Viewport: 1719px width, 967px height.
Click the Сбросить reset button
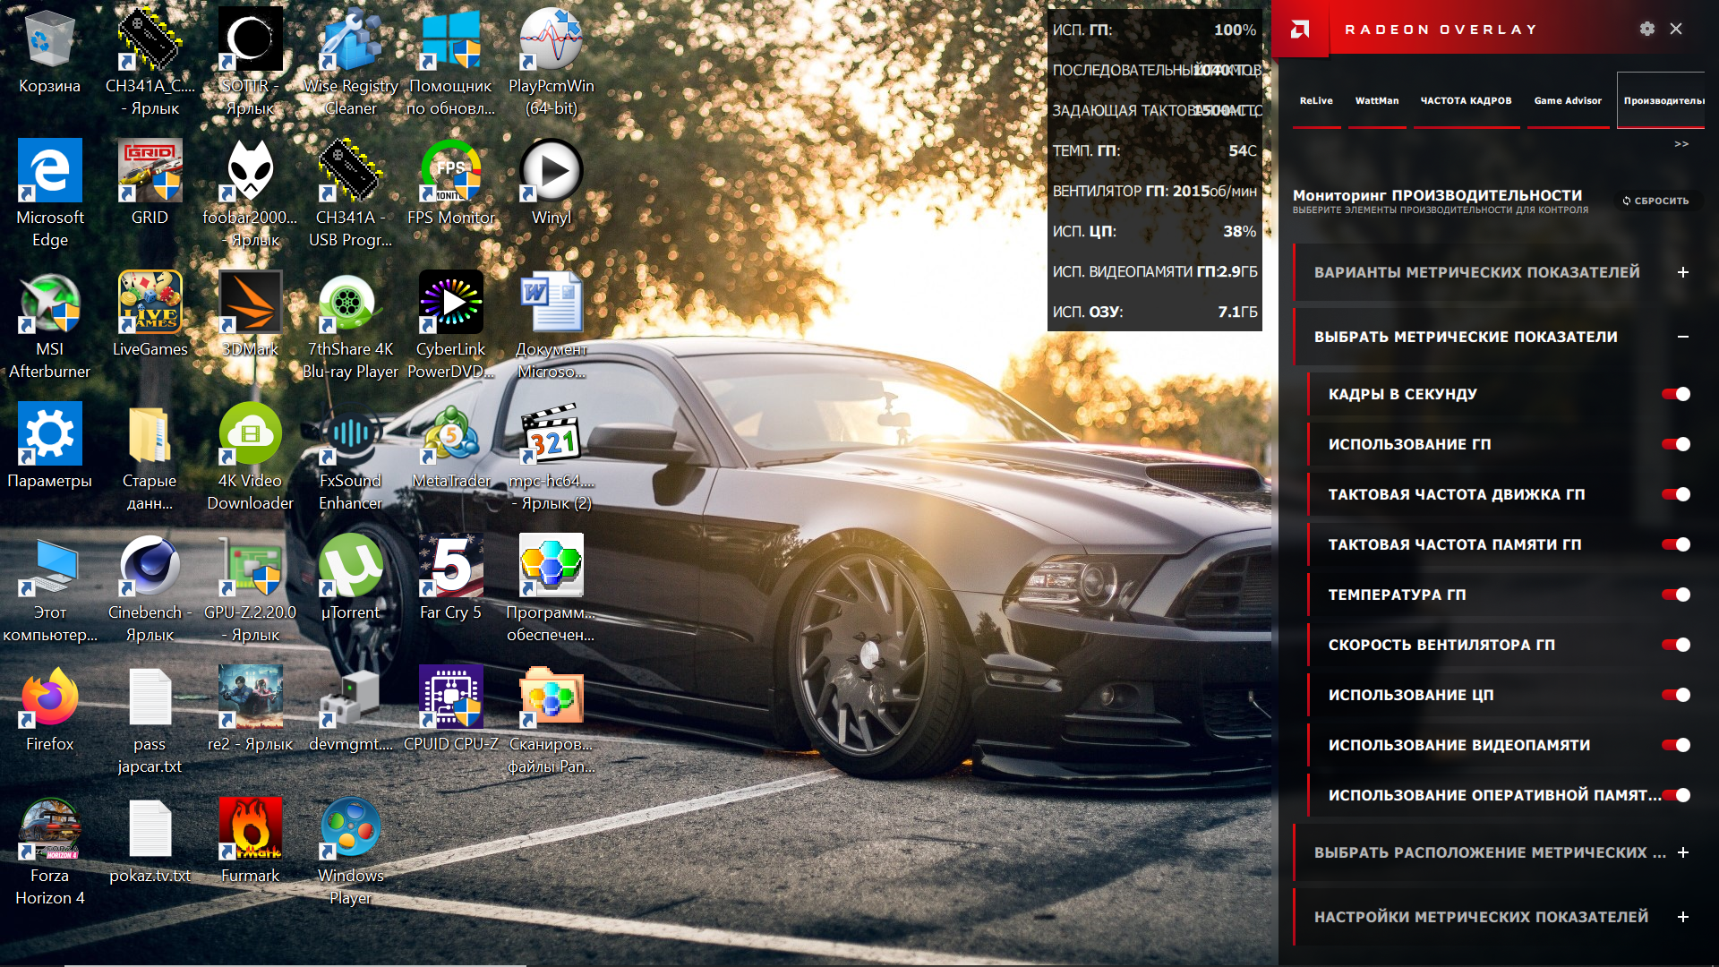[x=1656, y=201]
